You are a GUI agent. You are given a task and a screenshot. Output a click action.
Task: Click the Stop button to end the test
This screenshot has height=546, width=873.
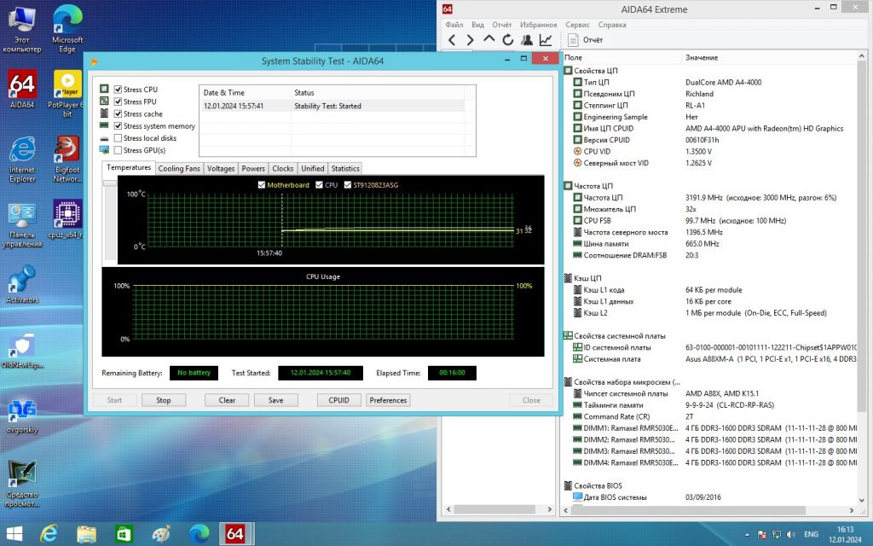click(164, 400)
